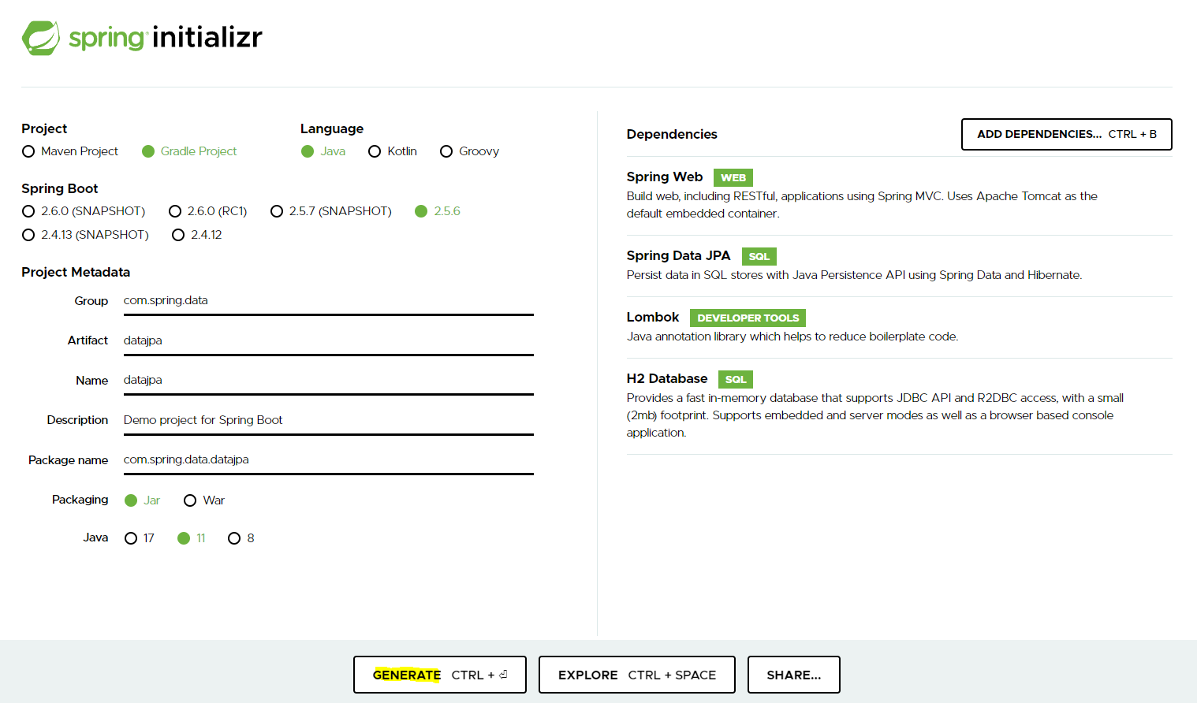Edit the Group field com.spring.data
Screen dimensions: 1197x703
[329, 300]
